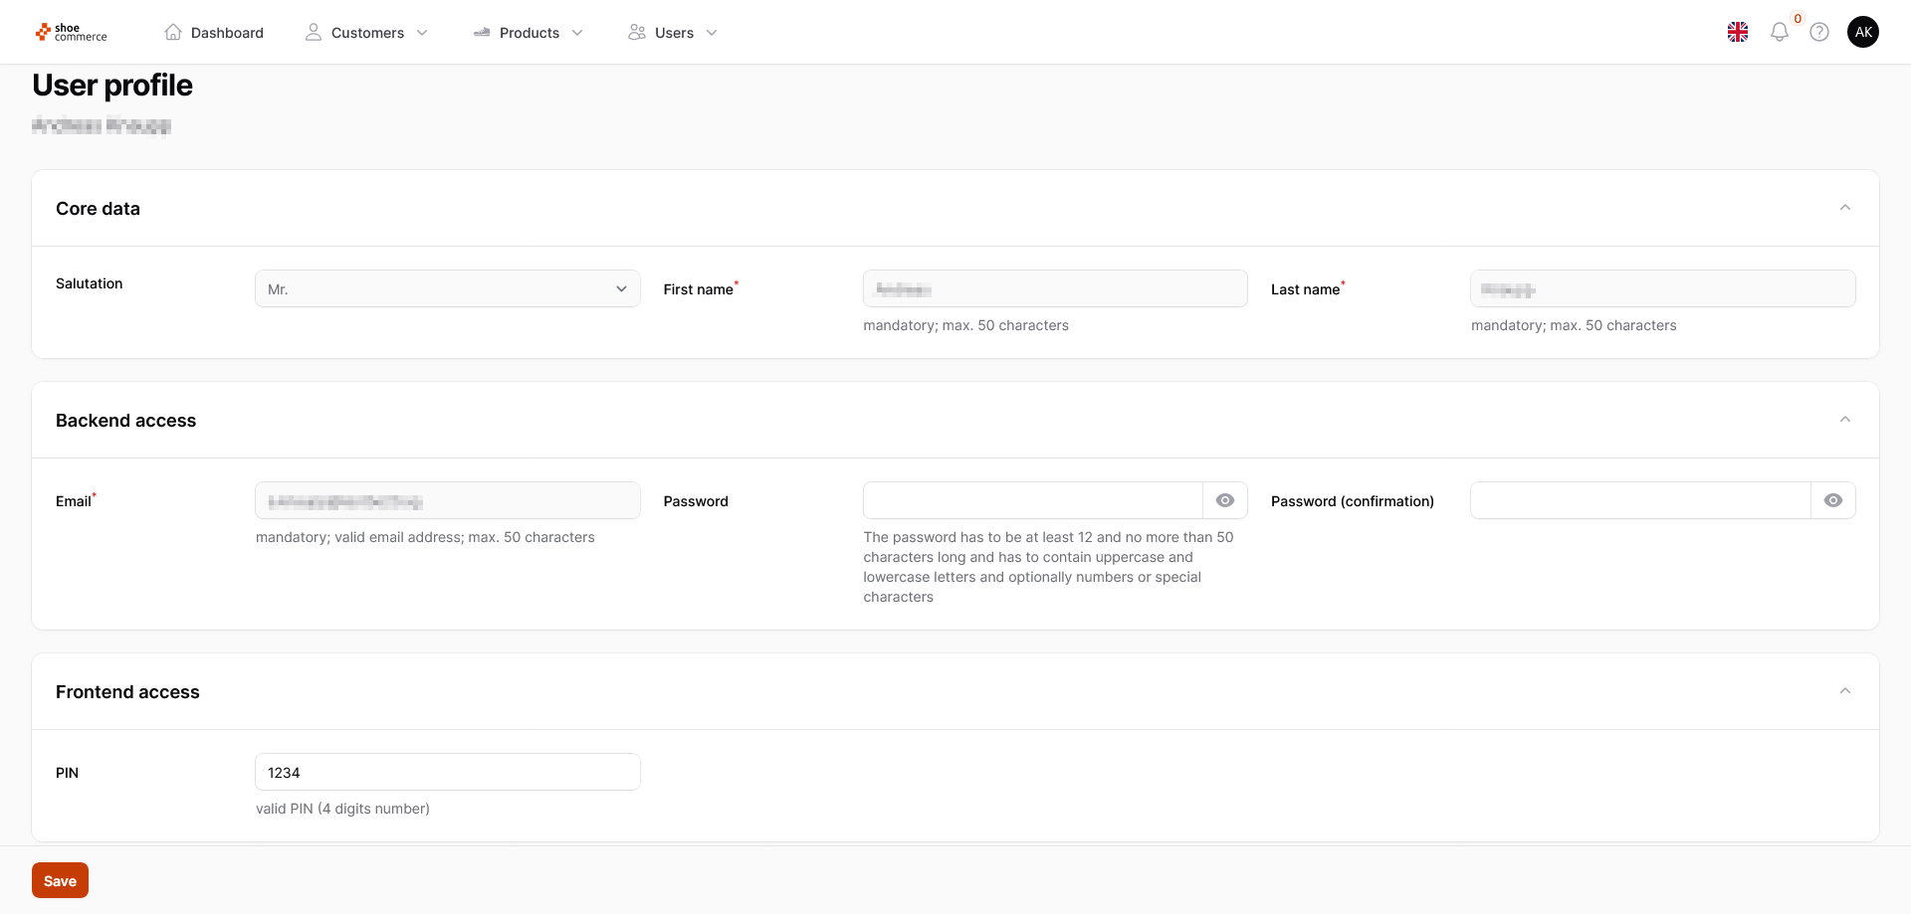Screen dimensions: 1911x914
Task: Save the user profile
Action: [x=60, y=880]
